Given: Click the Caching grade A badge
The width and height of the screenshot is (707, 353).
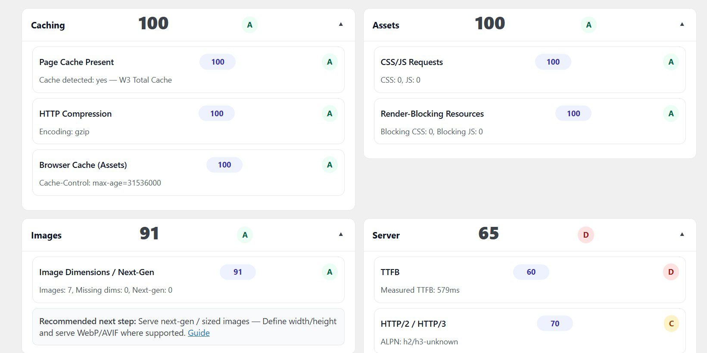Looking at the screenshot, I should point(249,25).
